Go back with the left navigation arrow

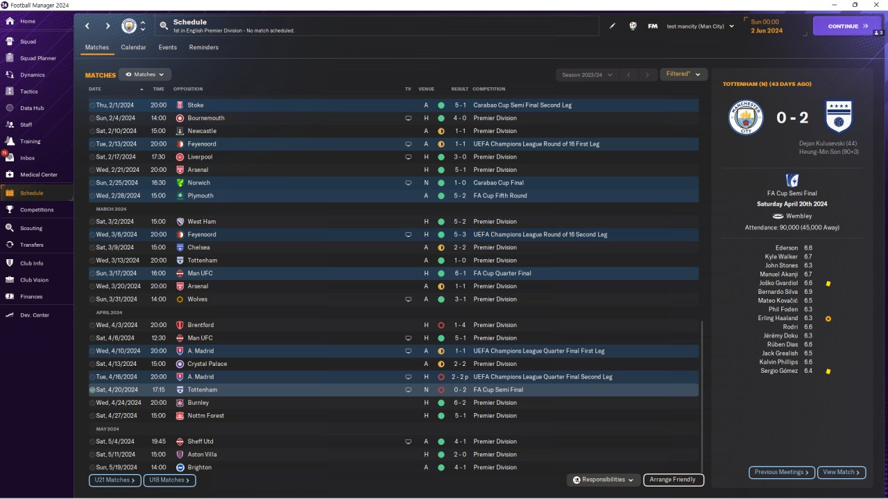click(x=87, y=26)
